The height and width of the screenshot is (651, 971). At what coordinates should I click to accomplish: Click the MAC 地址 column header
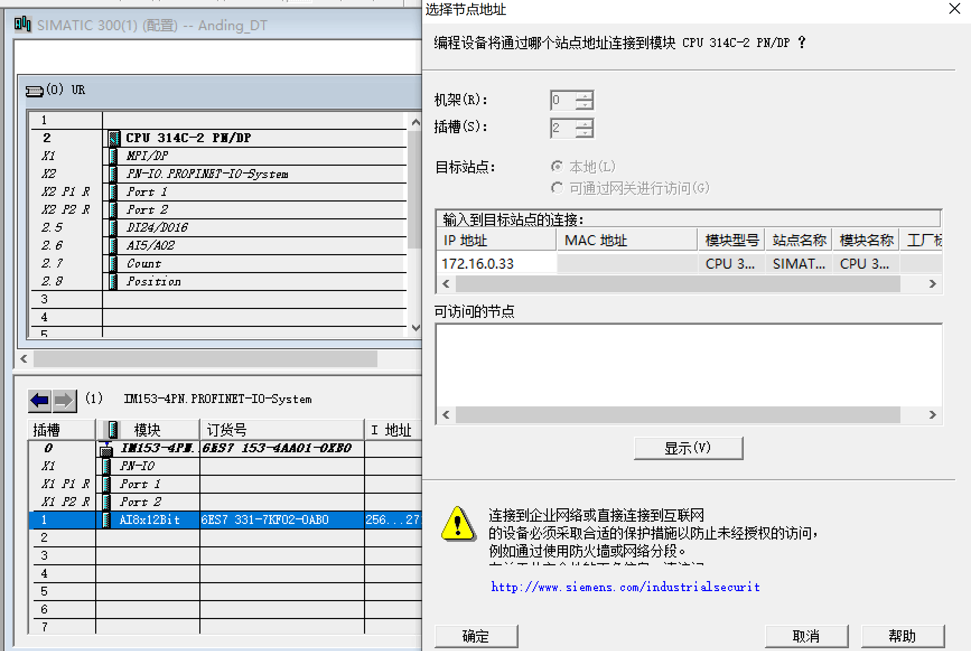(x=627, y=240)
